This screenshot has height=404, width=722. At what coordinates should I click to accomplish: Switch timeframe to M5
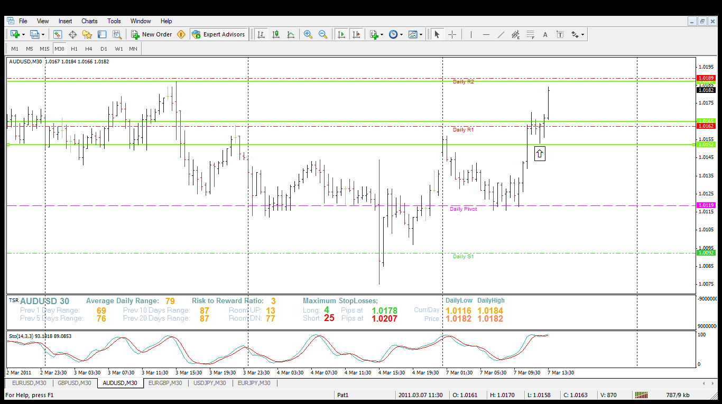tap(30, 49)
